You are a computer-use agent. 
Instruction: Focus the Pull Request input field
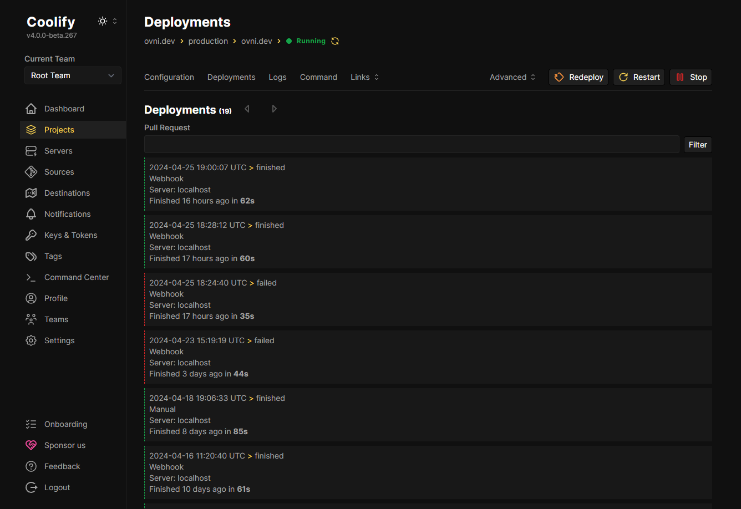412,144
